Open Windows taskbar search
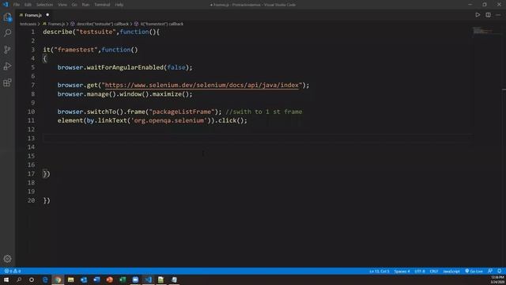506x285 pixels. point(19,279)
